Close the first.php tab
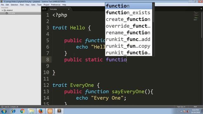This screenshot has height=114, width=203. [x=69, y=9]
